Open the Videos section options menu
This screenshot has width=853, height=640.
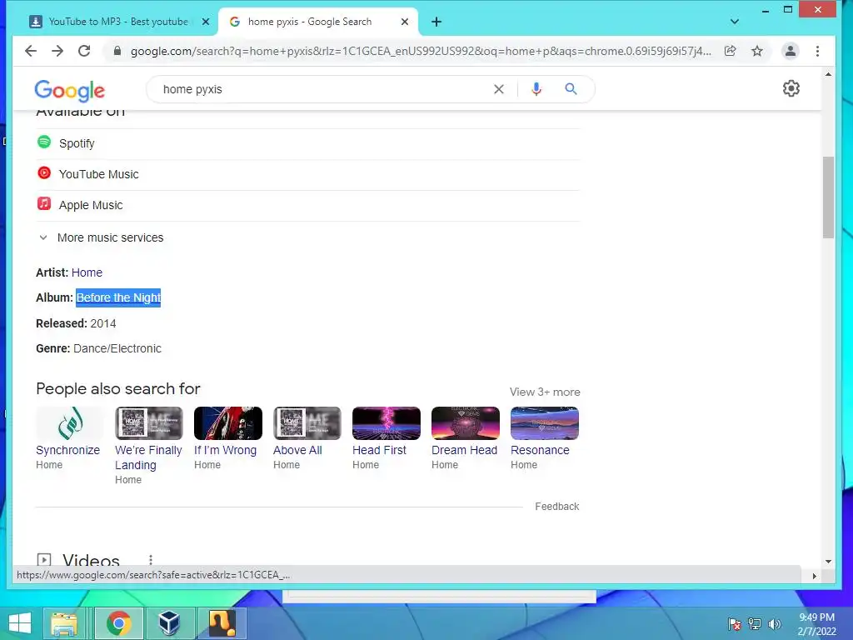click(151, 559)
